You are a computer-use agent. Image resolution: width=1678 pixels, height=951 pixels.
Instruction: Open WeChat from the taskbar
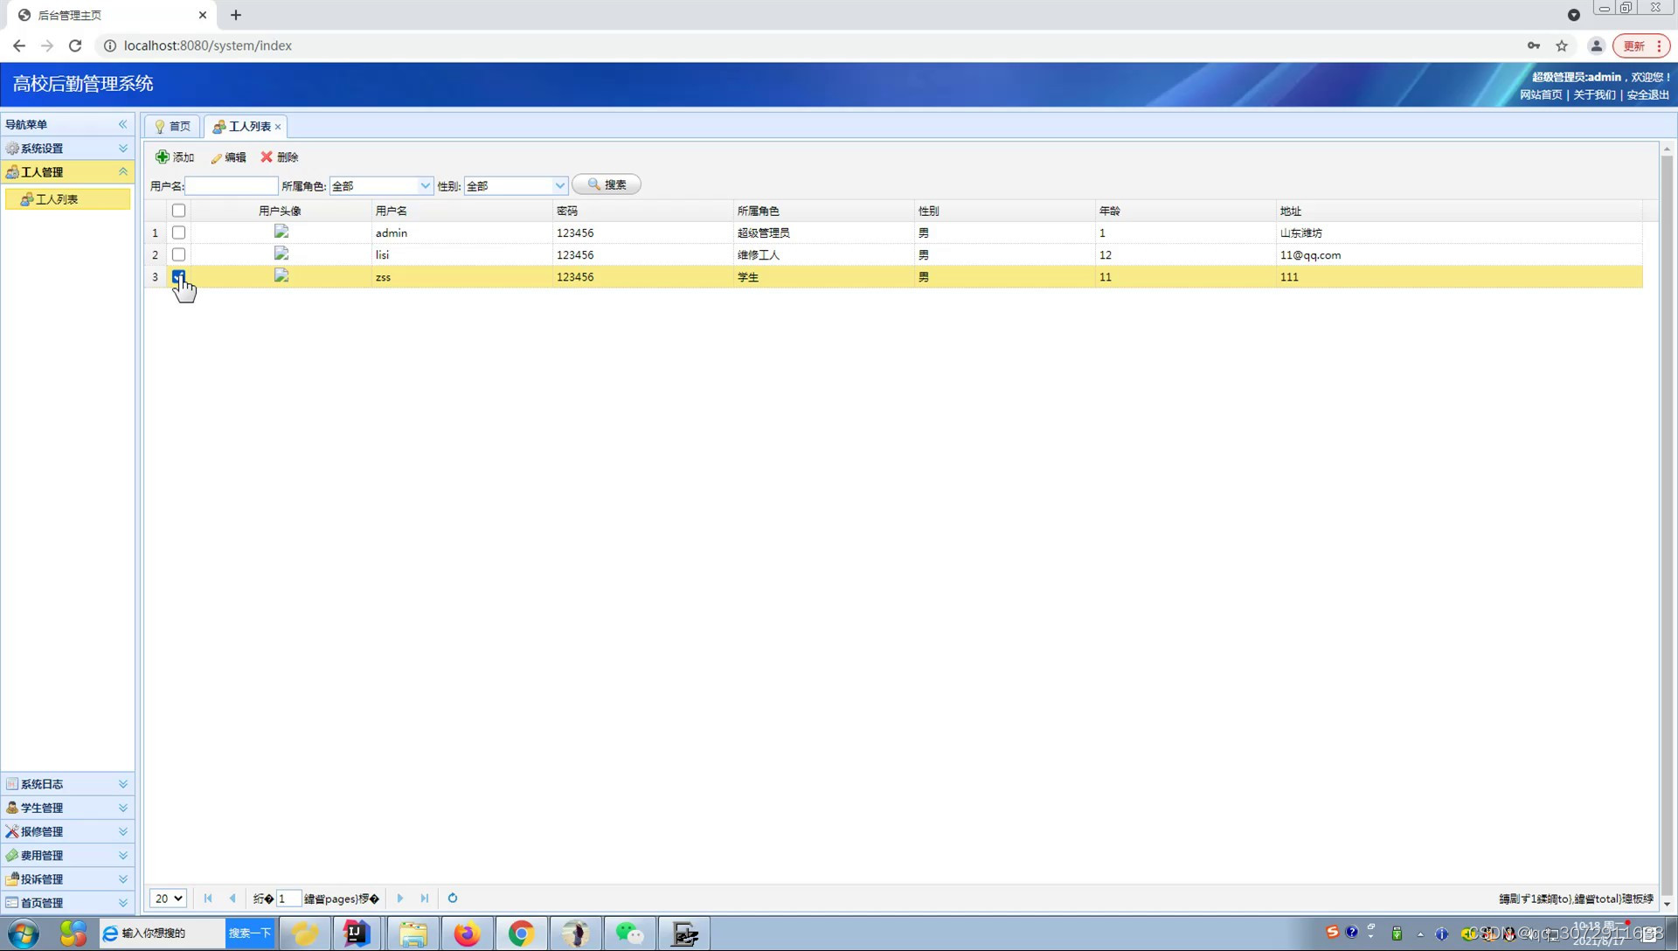[x=629, y=934]
